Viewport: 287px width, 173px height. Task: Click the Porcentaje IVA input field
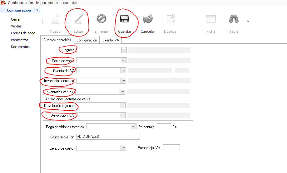click(171, 147)
